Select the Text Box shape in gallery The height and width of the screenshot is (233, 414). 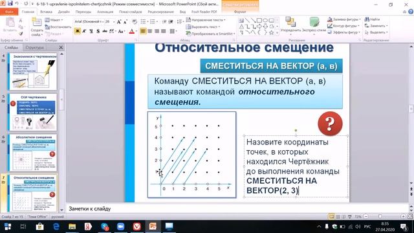[241, 20]
